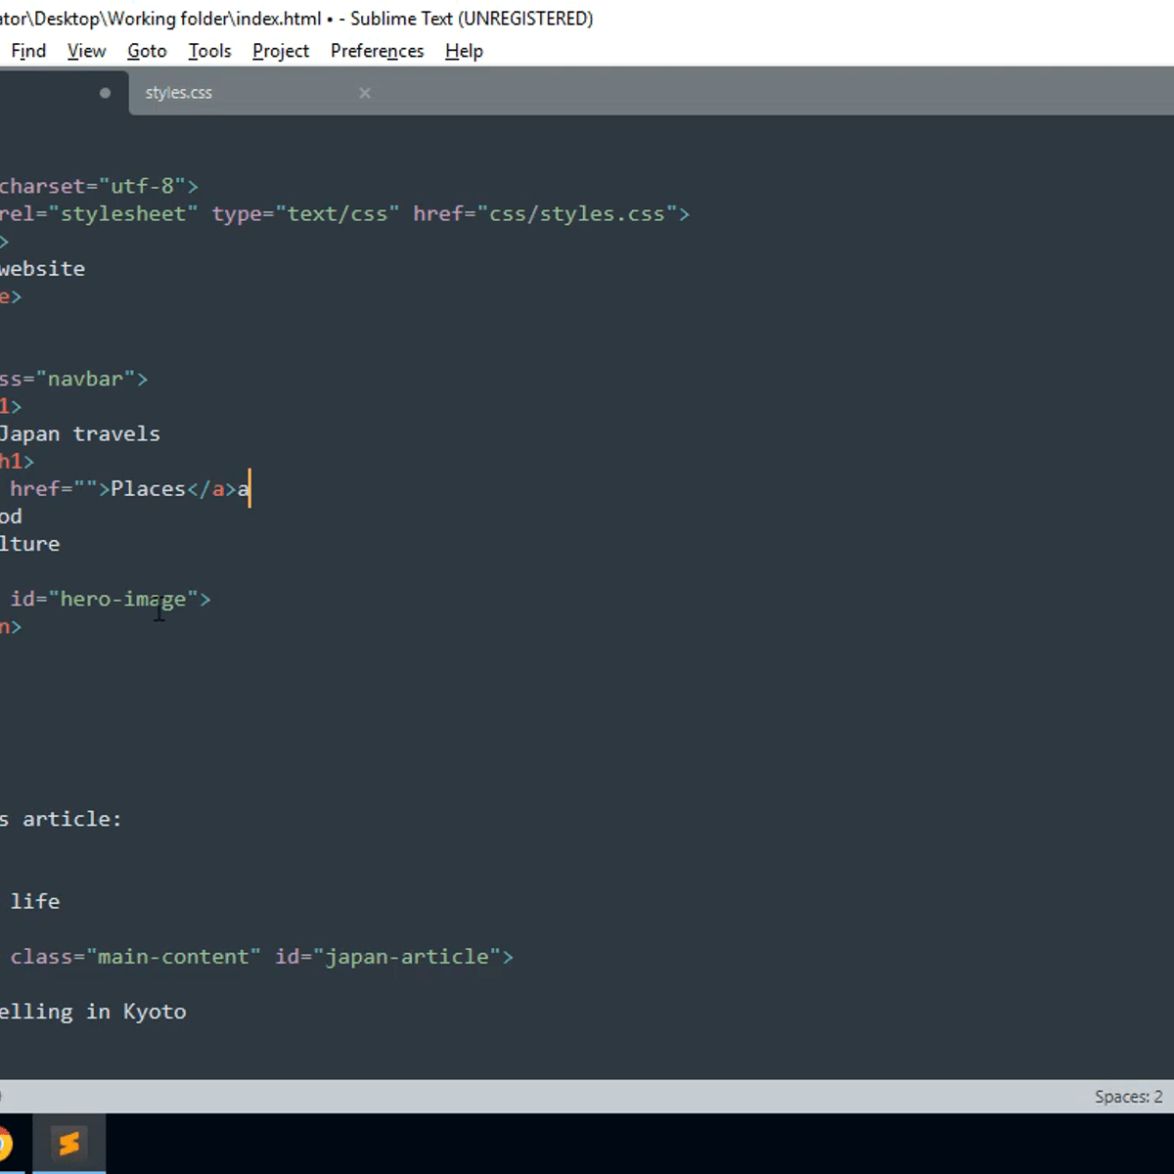
Task: Open the Tools menu
Action: point(209,51)
